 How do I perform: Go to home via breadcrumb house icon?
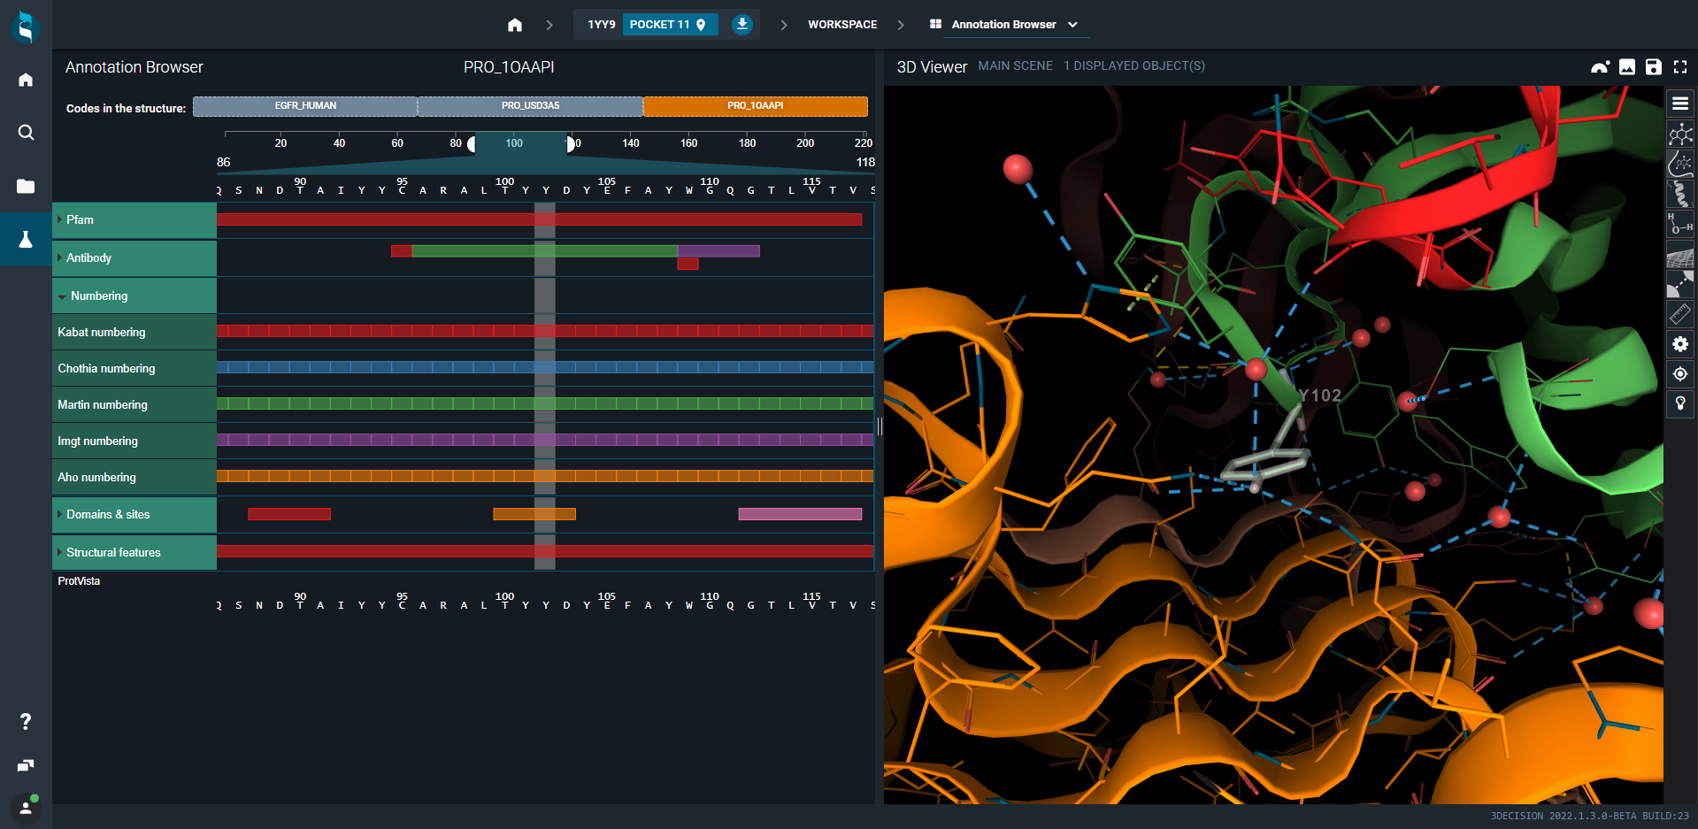pos(515,25)
